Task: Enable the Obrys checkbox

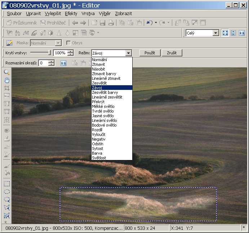Action: click(x=68, y=43)
